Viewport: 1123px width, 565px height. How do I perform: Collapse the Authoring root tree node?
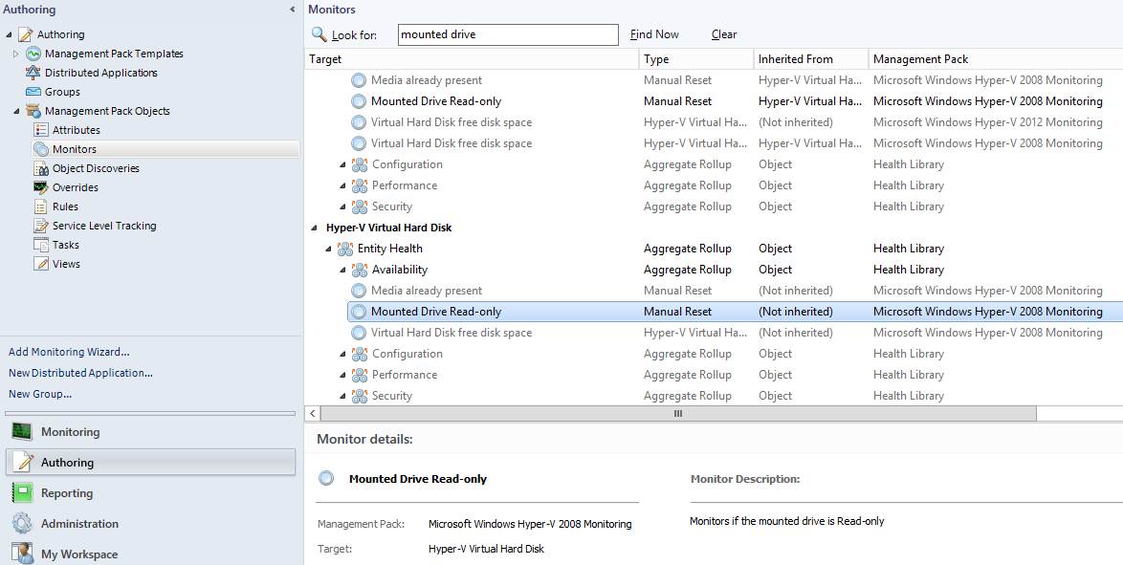[9, 34]
